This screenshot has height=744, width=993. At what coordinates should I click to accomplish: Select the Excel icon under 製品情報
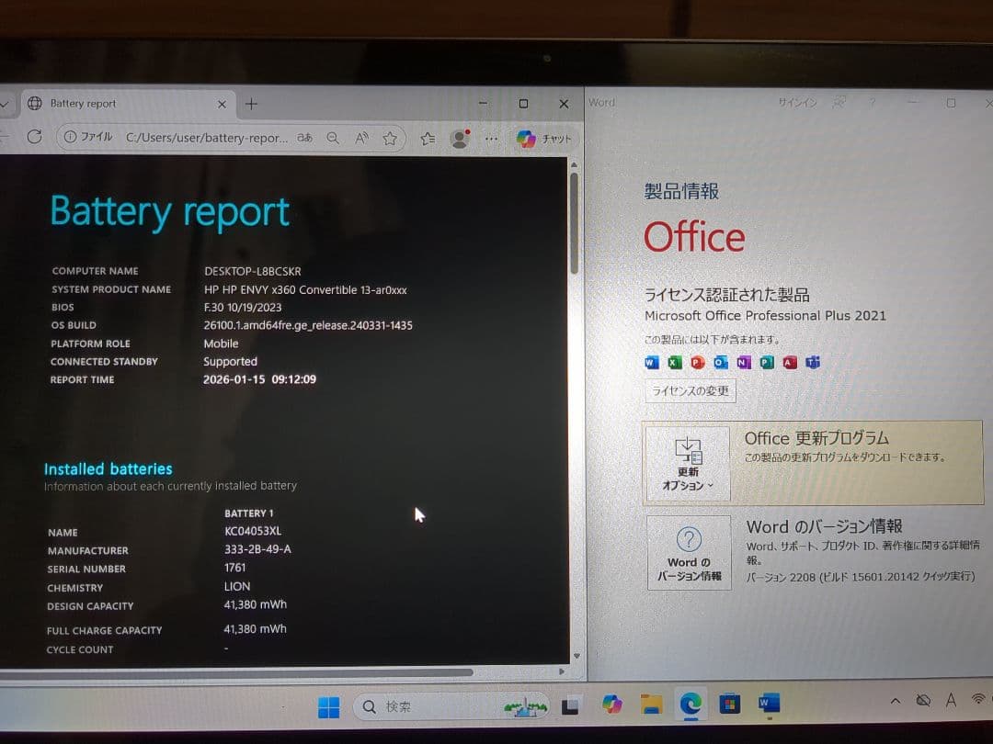point(674,362)
